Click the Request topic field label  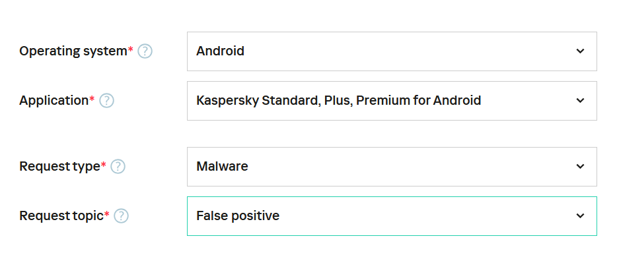(65, 216)
